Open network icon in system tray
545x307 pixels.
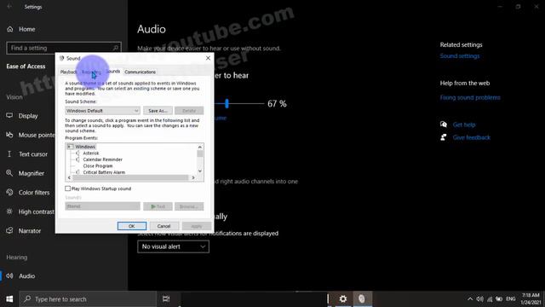point(490,299)
